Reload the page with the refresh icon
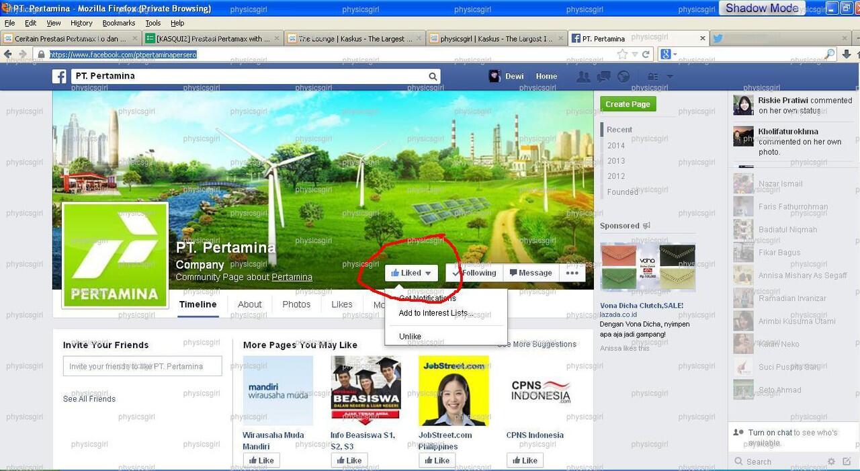 tap(646, 54)
